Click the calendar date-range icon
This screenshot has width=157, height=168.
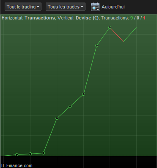click(x=95, y=7)
